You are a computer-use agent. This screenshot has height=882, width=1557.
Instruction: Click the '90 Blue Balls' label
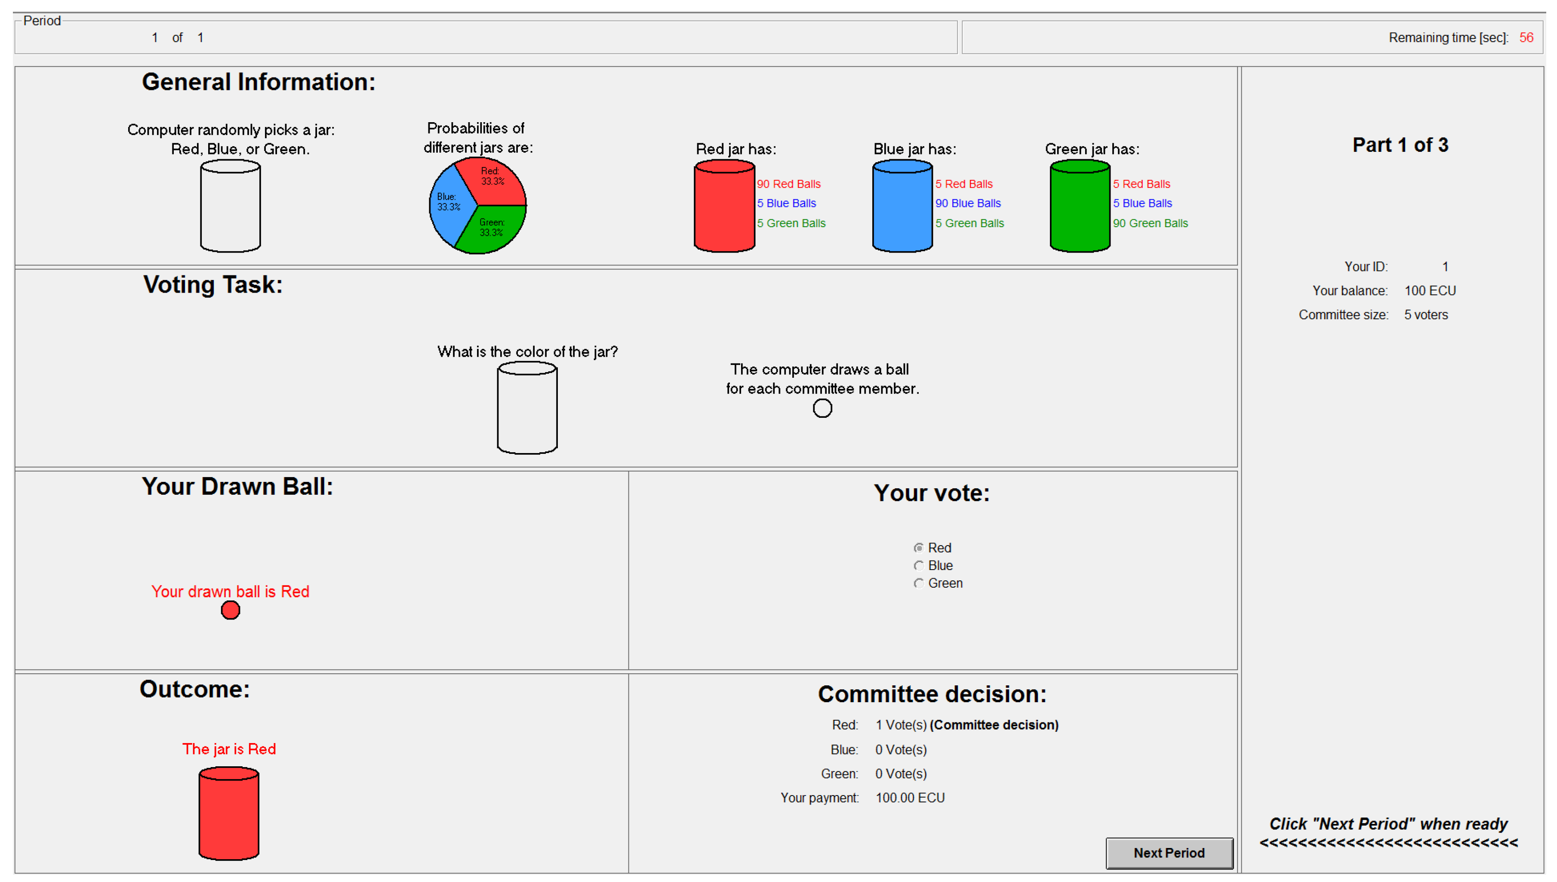click(x=968, y=203)
